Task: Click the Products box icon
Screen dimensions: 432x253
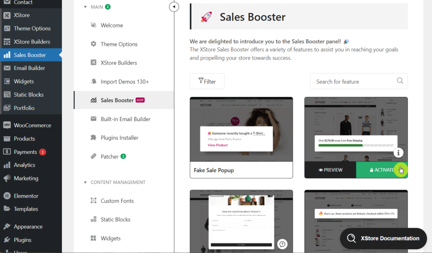Action: (x=7, y=138)
